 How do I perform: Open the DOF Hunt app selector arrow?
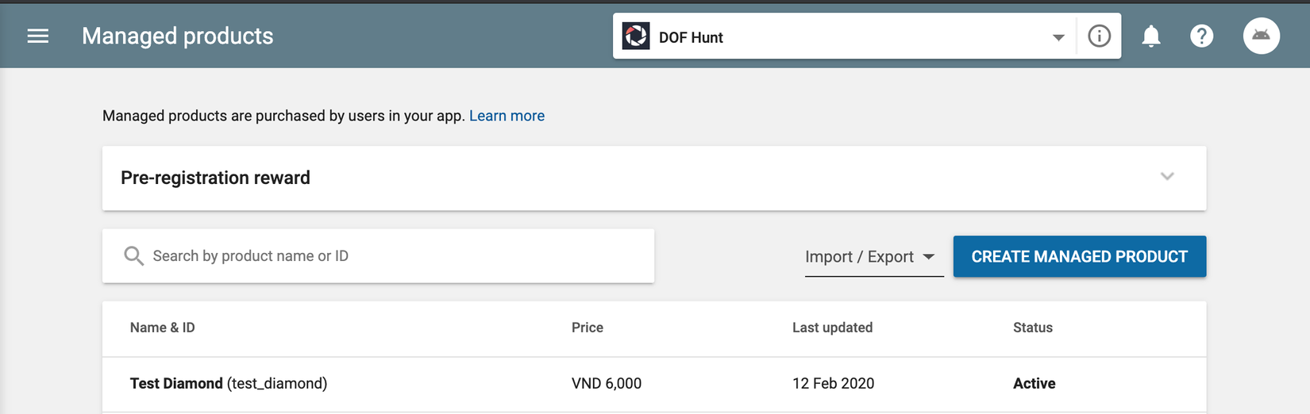coord(1058,37)
